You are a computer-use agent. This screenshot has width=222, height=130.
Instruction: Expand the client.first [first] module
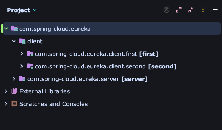[x=21, y=54]
